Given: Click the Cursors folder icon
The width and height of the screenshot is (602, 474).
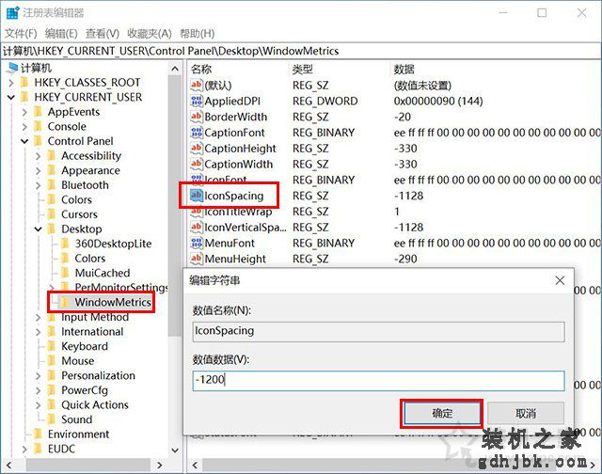Looking at the screenshot, I should coord(52,214).
